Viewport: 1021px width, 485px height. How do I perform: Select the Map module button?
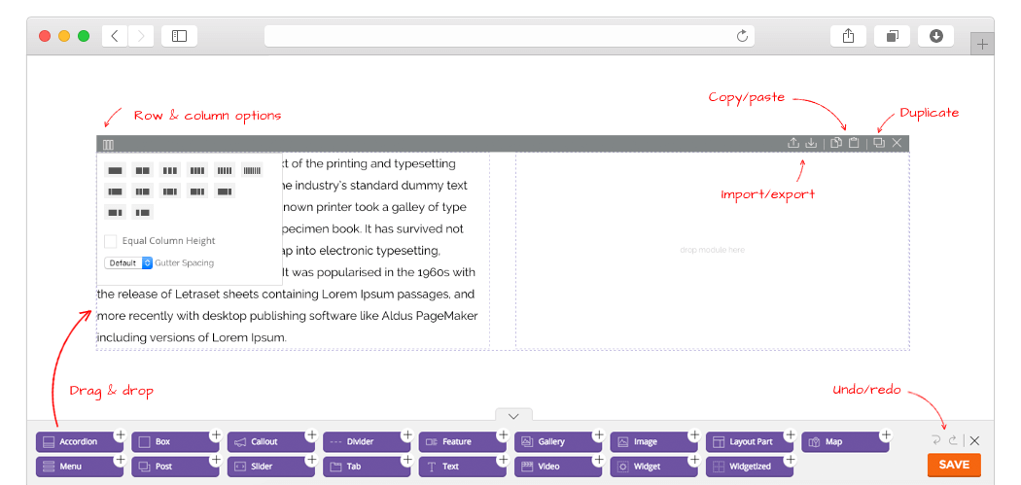pyautogui.click(x=845, y=442)
